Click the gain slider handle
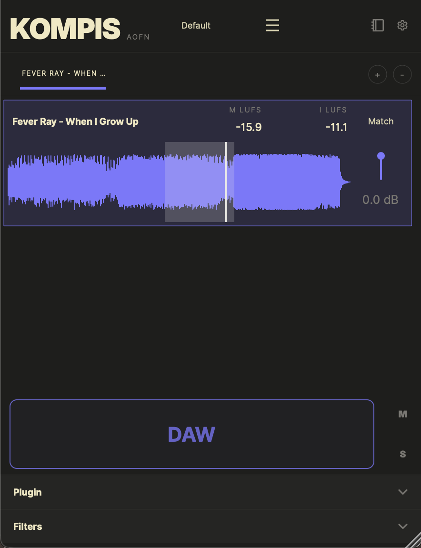The width and height of the screenshot is (421, 548). click(x=381, y=156)
